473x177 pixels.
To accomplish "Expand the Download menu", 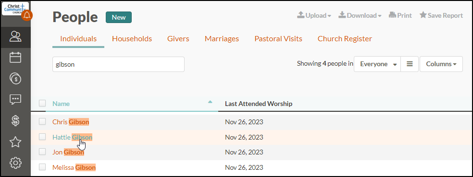I will (x=360, y=15).
